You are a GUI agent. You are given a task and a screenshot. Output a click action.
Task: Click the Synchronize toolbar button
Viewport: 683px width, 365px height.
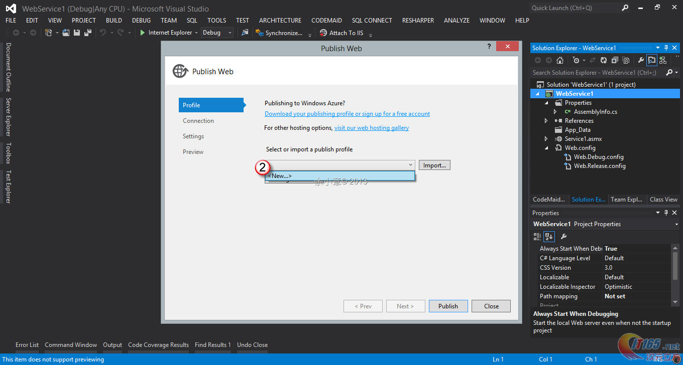click(279, 33)
